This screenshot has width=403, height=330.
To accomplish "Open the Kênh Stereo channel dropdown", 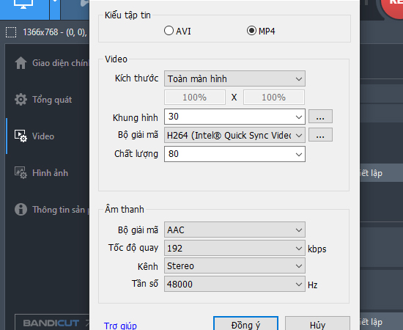I will click(x=234, y=266).
